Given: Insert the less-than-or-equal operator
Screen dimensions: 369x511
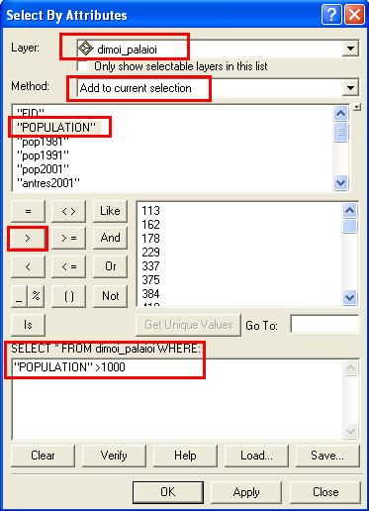Looking at the screenshot, I should 68,266.
